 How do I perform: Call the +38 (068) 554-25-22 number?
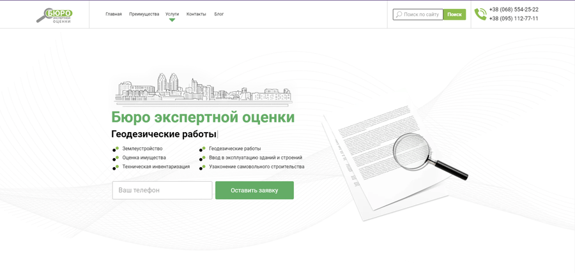514,10
